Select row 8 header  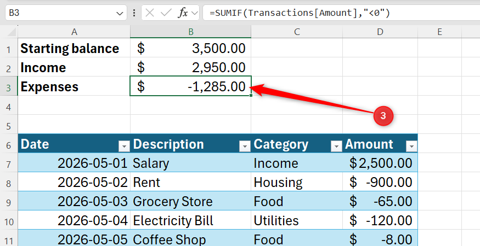click(9, 183)
